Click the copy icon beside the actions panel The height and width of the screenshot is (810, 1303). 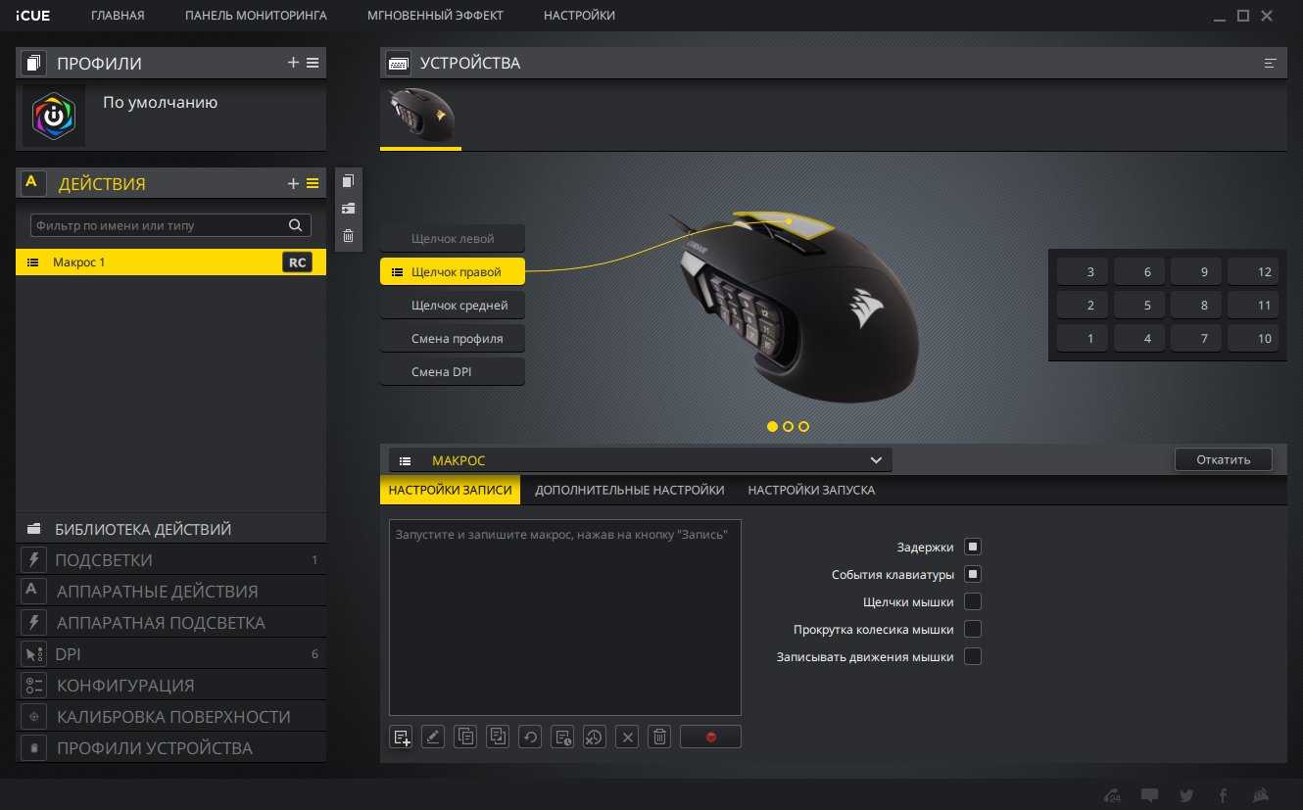(348, 181)
